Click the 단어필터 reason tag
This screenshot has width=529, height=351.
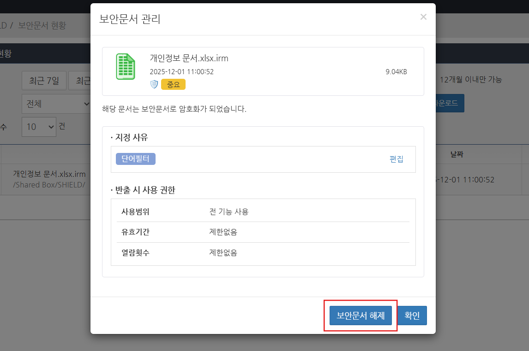pos(136,159)
